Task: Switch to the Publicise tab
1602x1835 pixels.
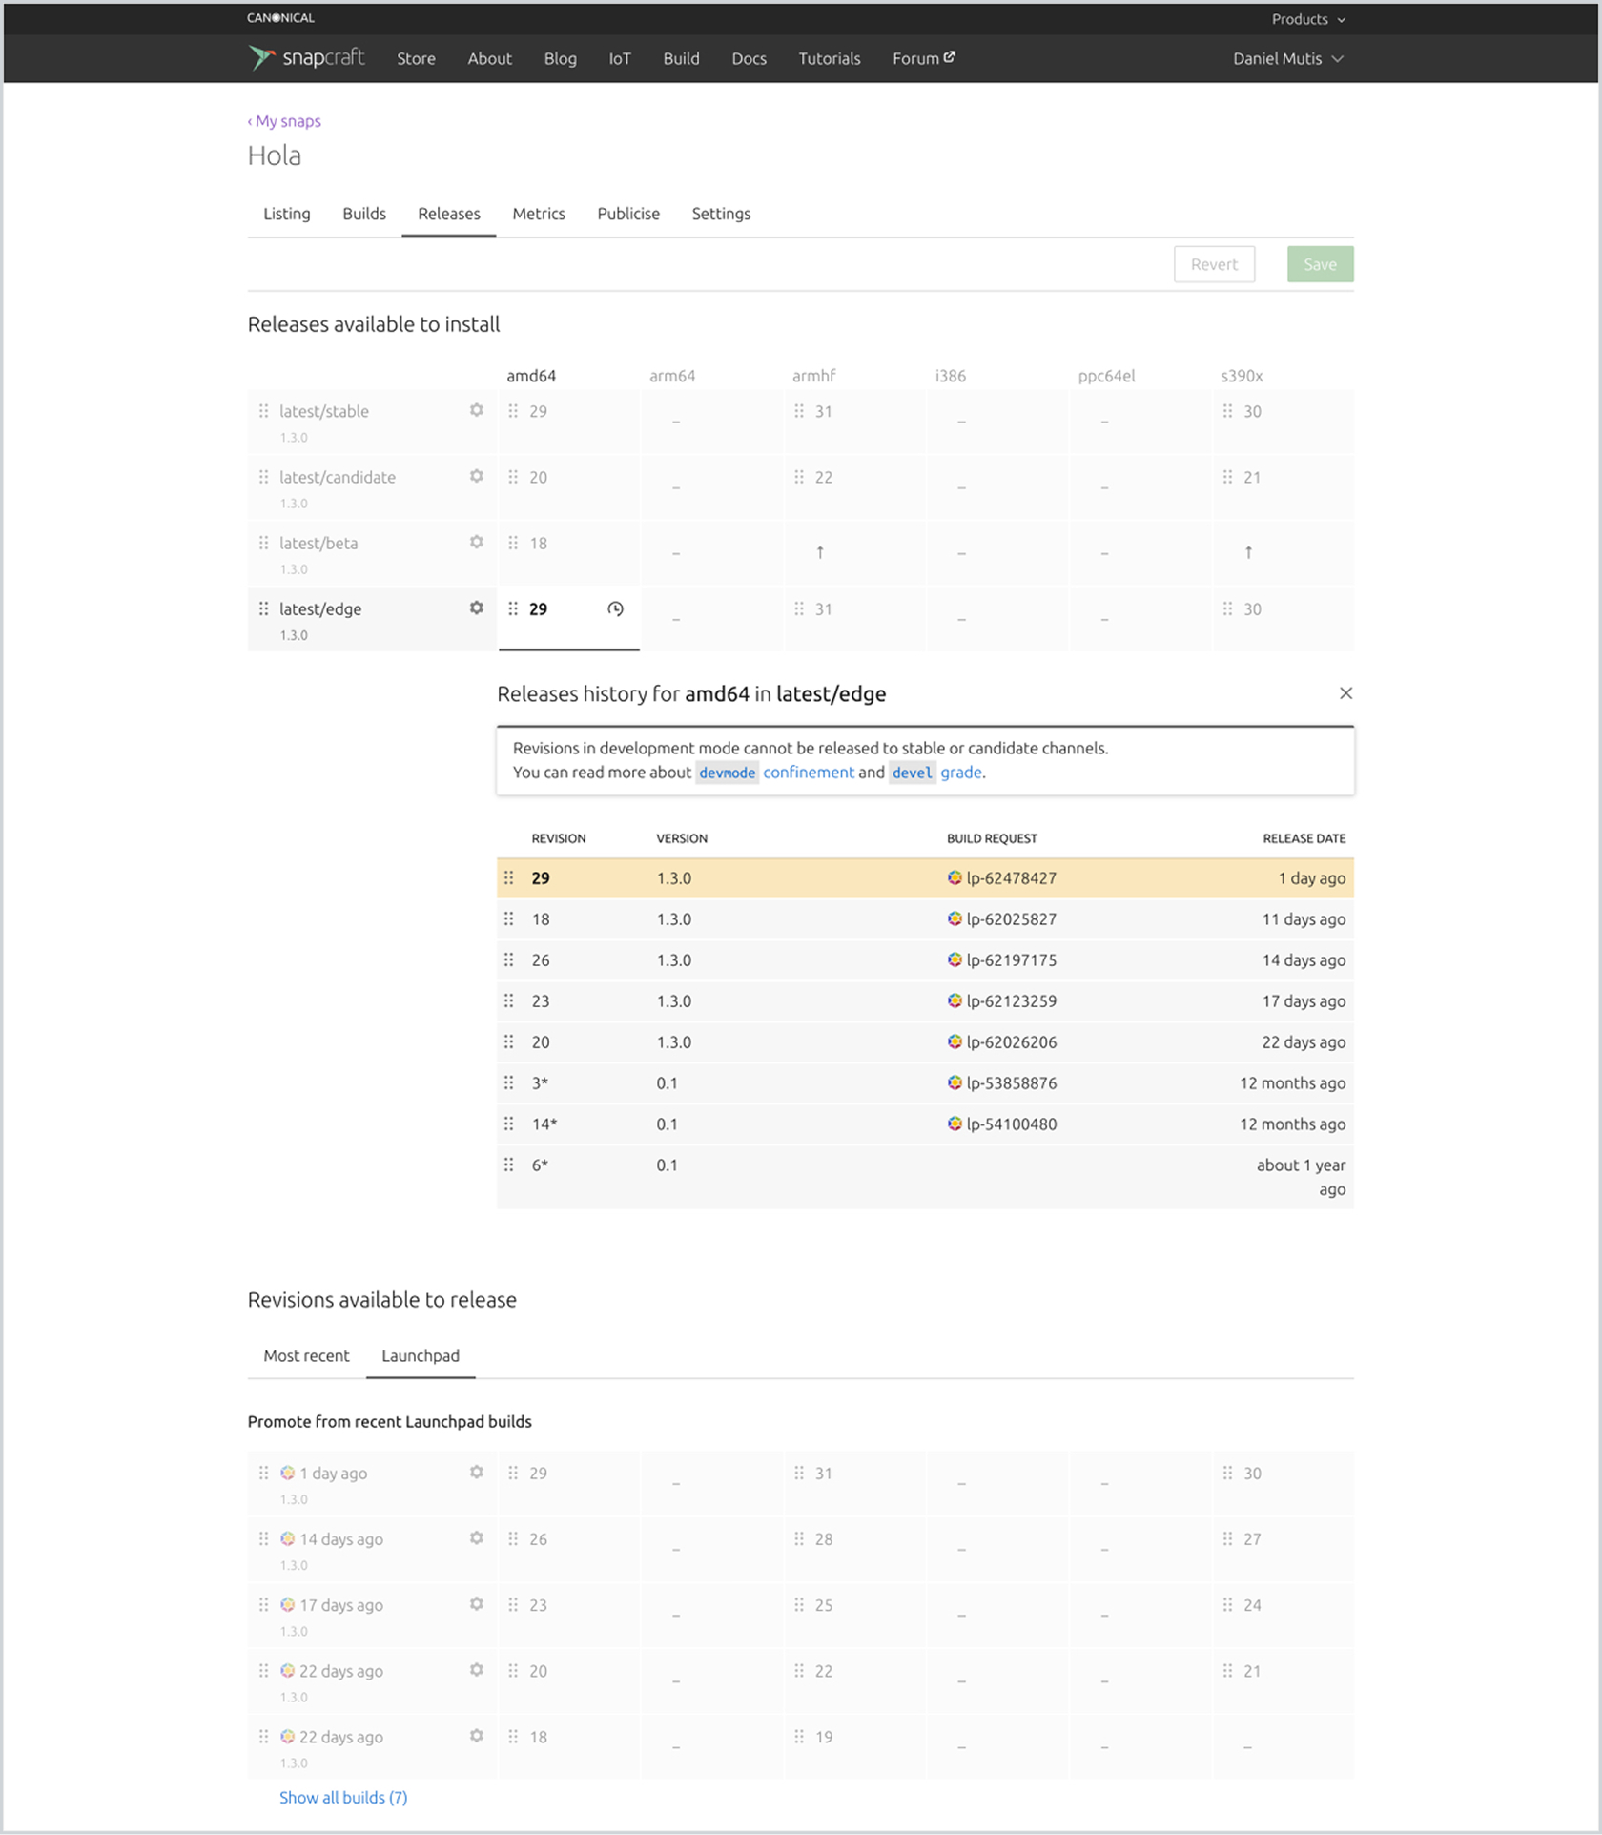Action: point(628,214)
